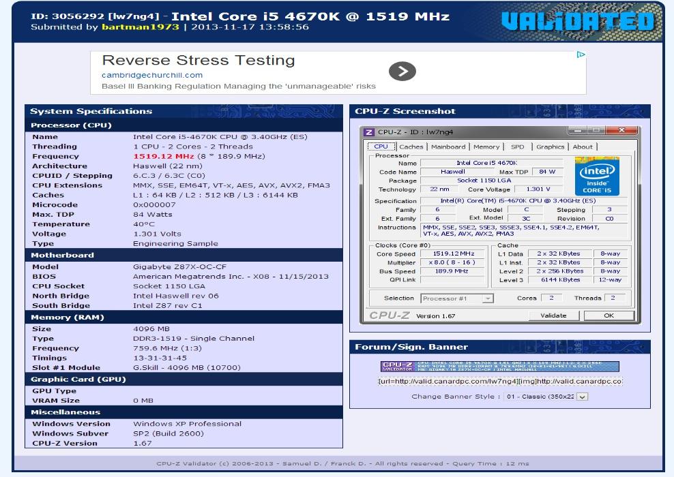Viewport: 674px width, 477px height.
Task: Click the Engineering Sample type value
Action: tap(175, 243)
